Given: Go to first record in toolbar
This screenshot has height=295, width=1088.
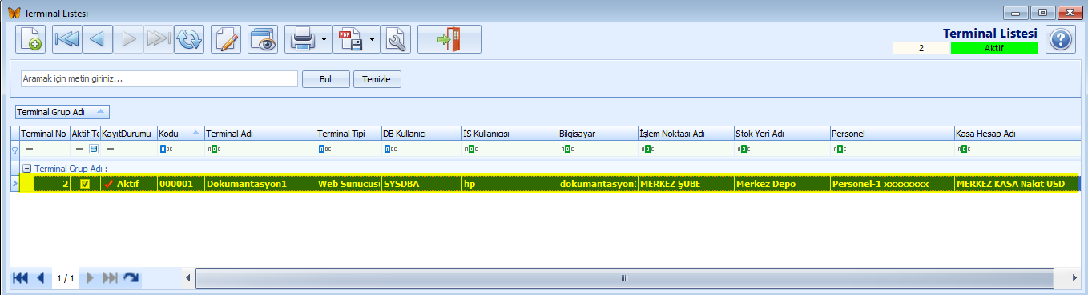Looking at the screenshot, I should (66, 39).
